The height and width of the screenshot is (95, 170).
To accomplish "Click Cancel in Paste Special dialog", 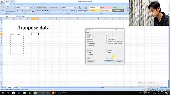I will 119,62.
